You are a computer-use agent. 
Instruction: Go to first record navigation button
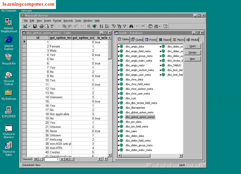(x=36, y=159)
